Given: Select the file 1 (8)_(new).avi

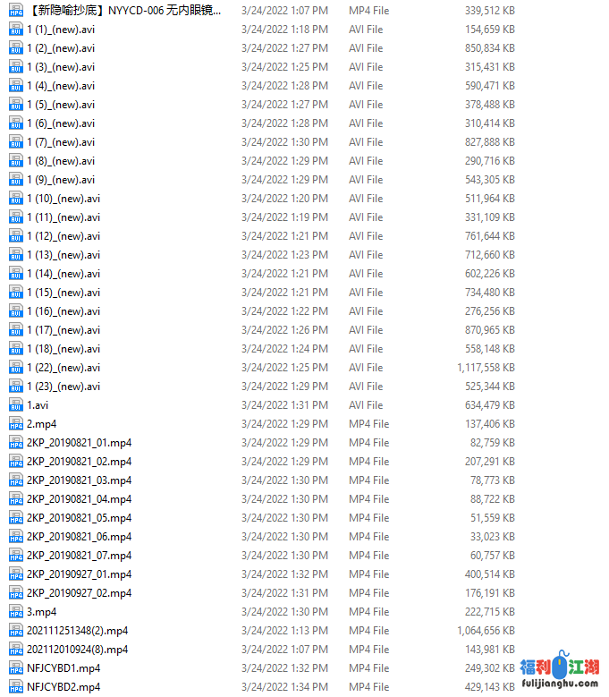Looking at the screenshot, I should (61, 161).
